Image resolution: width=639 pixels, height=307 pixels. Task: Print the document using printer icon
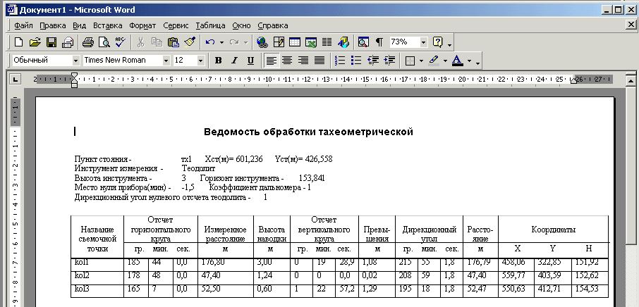pyautogui.click(x=88, y=42)
